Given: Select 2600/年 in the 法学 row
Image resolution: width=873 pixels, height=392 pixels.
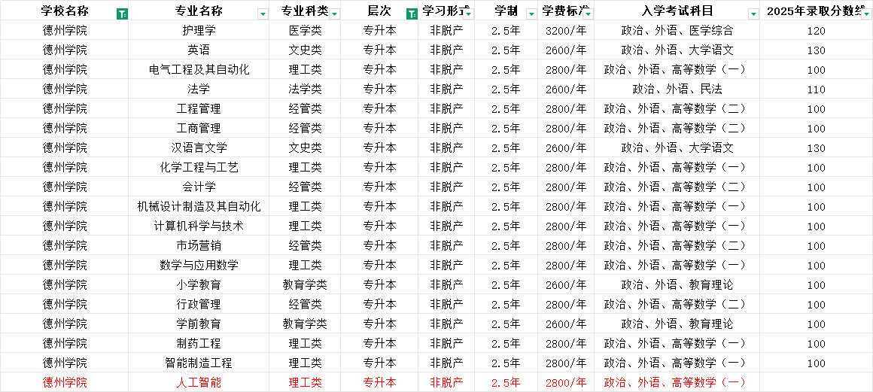Looking at the screenshot, I should click(x=566, y=89).
